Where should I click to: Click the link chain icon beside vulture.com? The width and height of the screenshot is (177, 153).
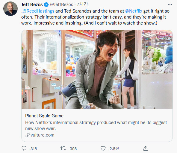click(x=28, y=135)
